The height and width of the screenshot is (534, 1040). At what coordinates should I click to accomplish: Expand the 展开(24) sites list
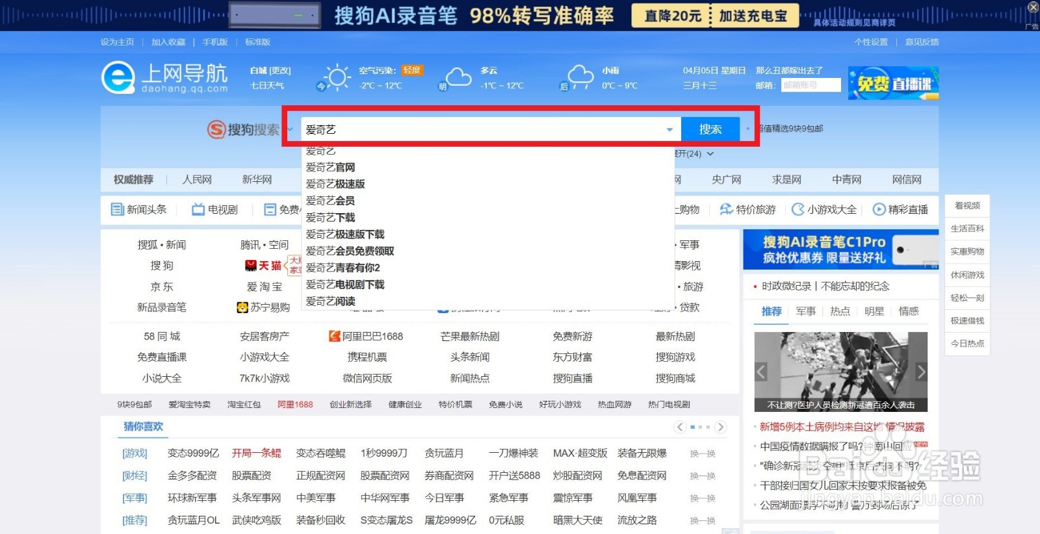tap(694, 154)
